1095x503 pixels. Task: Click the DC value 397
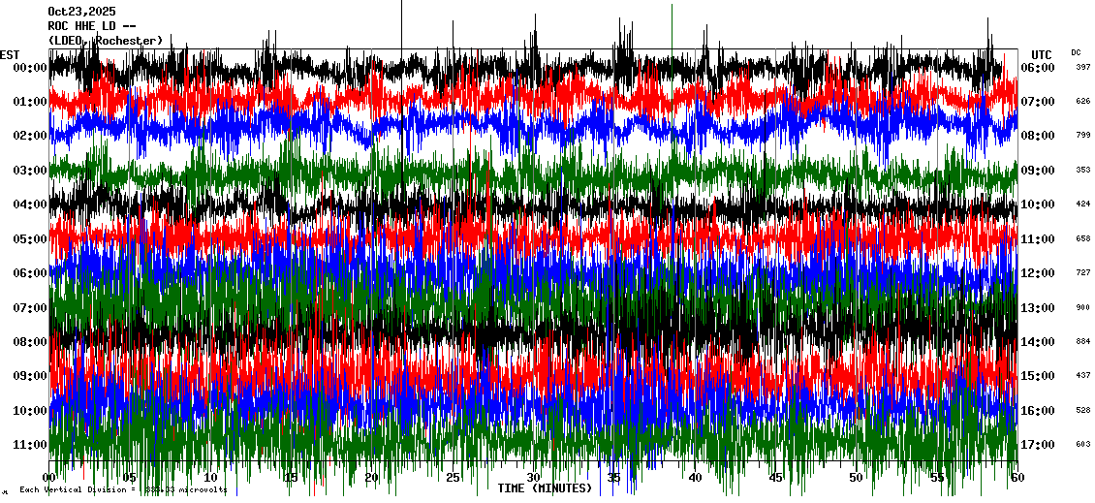(1082, 67)
